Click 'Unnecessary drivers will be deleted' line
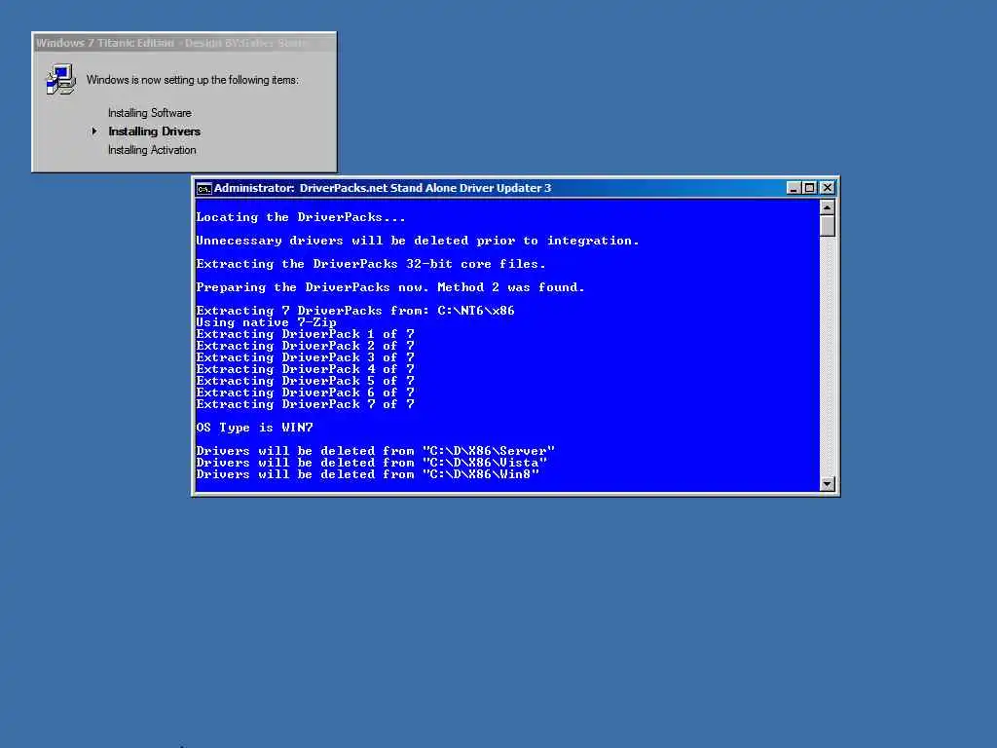The width and height of the screenshot is (997, 748). pos(418,242)
